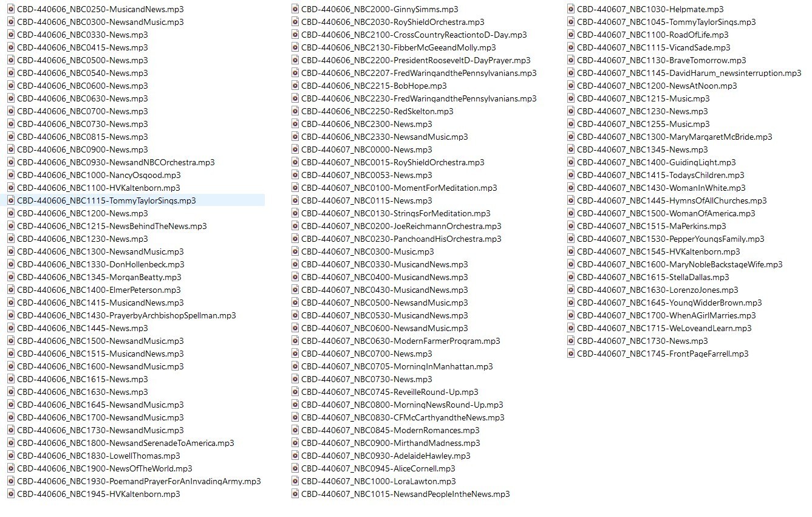Click file name CBD-440607_NBC0945-AliceCornell.mp3
The width and height of the screenshot is (812, 517).
pyautogui.click(x=378, y=468)
